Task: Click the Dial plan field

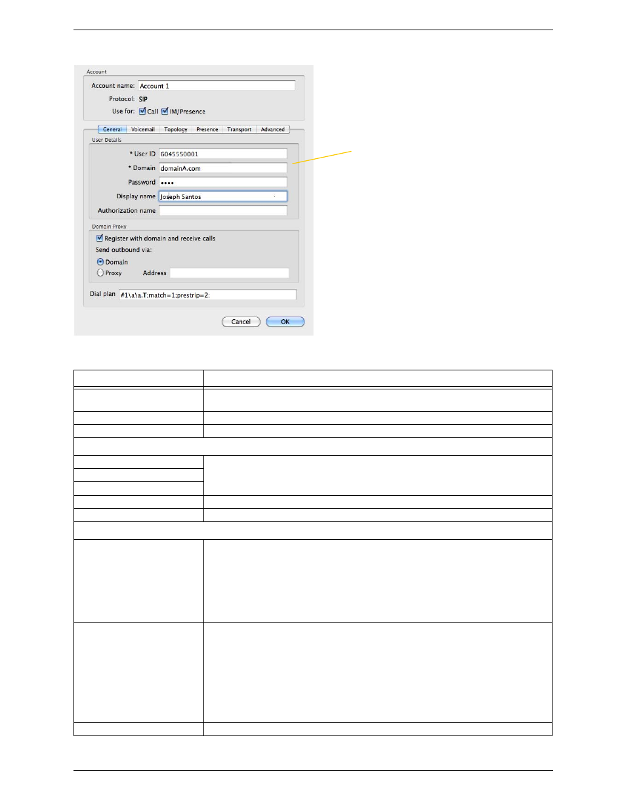Action: (x=207, y=295)
